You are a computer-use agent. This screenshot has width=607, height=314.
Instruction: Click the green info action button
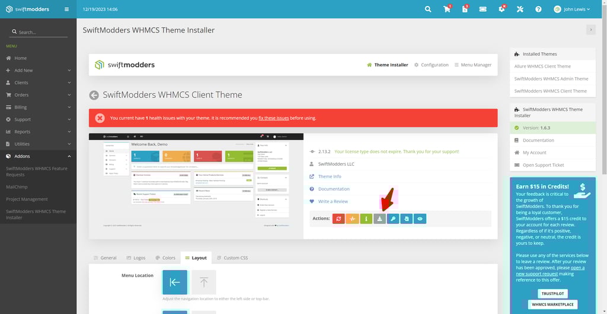tap(366, 218)
